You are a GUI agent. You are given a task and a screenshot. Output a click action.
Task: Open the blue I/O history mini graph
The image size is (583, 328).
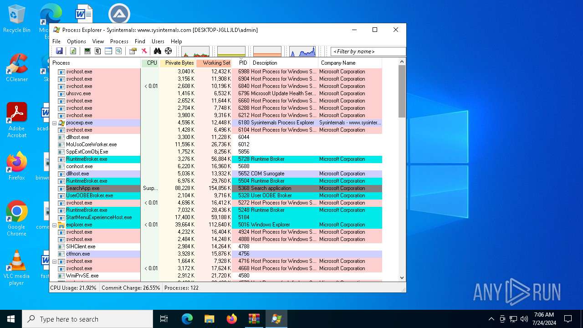(302, 51)
